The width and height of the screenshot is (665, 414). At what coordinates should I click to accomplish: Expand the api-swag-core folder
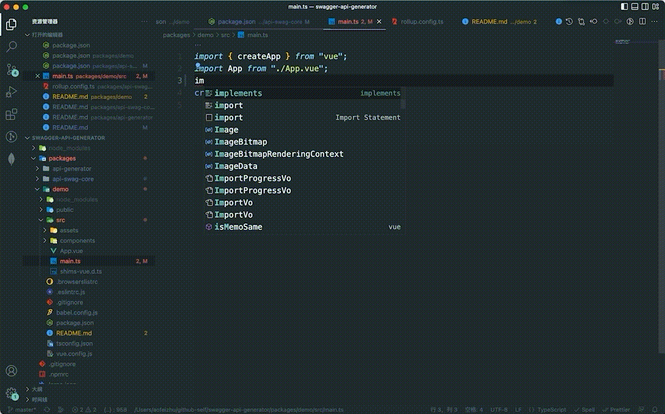pyautogui.click(x=37, y=179)
